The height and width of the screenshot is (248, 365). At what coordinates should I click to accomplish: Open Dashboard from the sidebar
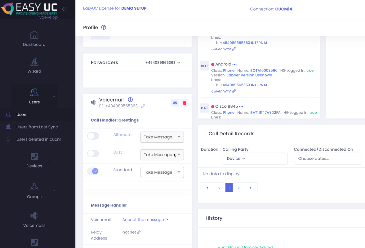click(x=34, y=39)
